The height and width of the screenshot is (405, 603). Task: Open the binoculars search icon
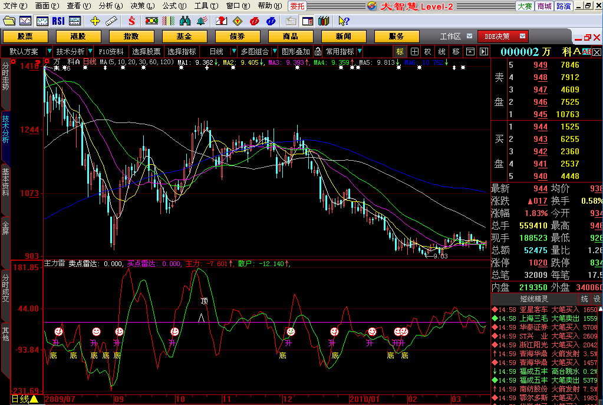click(184, 21)
